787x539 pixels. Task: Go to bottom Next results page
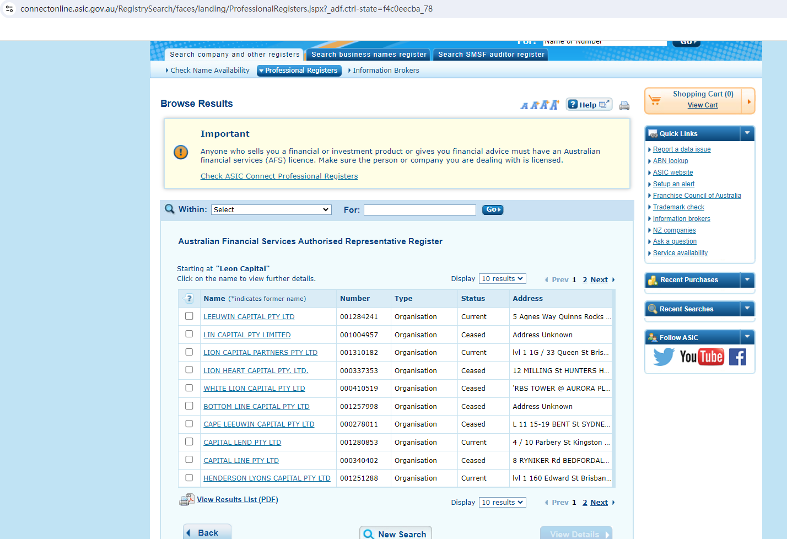click(x=599, y=503)
